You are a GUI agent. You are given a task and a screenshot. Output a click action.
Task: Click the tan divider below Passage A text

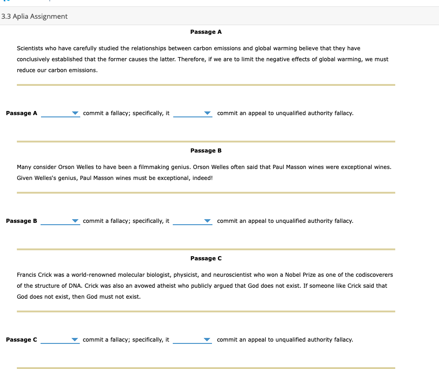[206, 84]
